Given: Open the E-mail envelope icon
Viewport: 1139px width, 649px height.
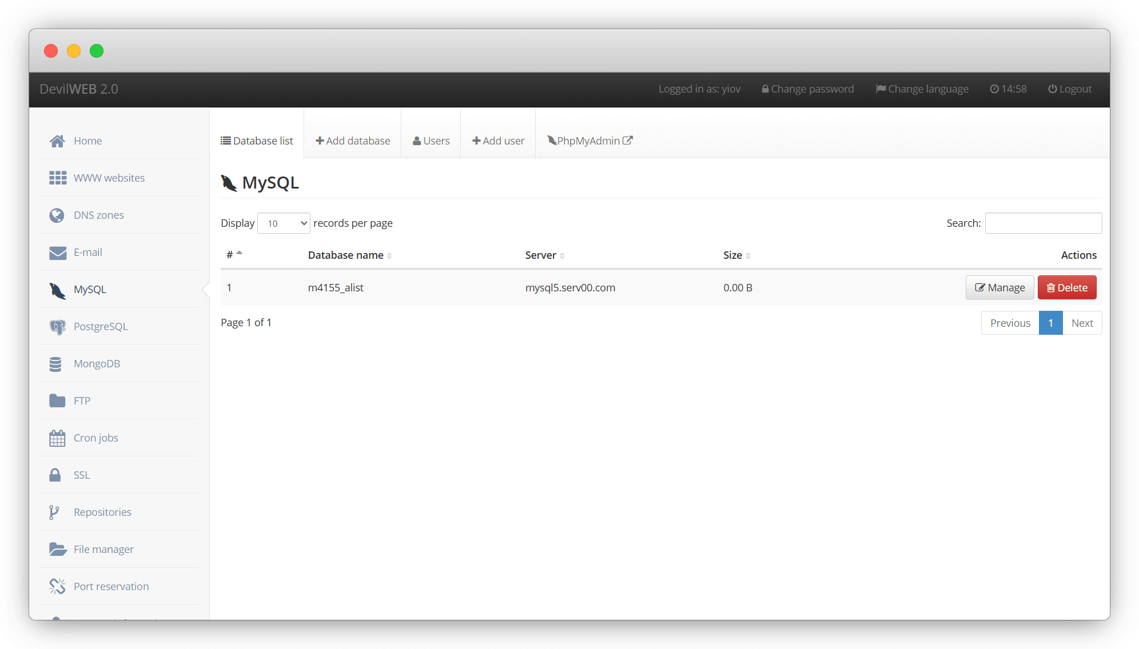Looking at the screenshot, I should (x=57, y=253).
